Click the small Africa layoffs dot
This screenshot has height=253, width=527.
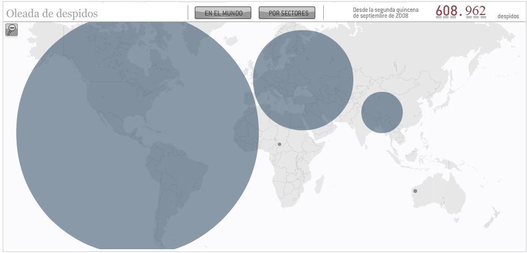pos(279,144)
